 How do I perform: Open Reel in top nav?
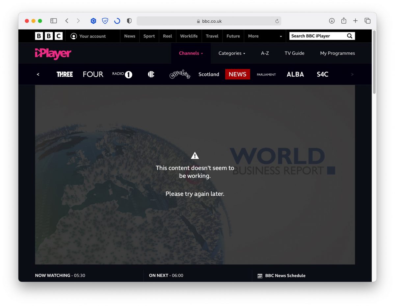[x=168, y=36]
